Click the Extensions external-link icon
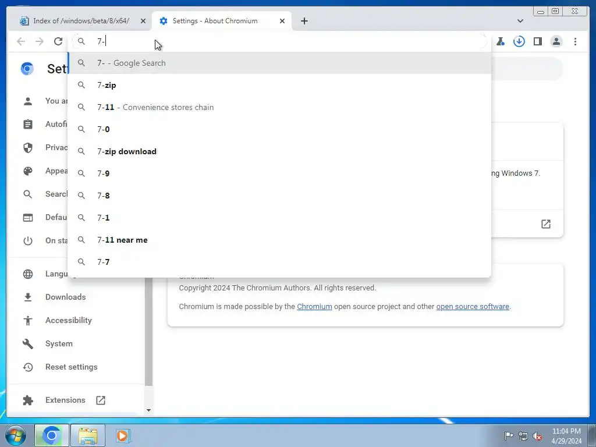 coord(100,400)
